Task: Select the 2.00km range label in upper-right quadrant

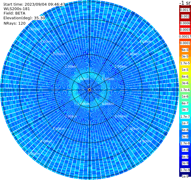Action: tap(120, 66)
